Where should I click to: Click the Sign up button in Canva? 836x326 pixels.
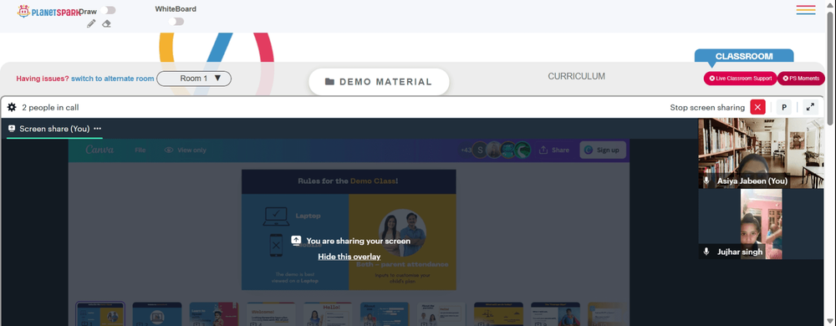pos(603,150)
